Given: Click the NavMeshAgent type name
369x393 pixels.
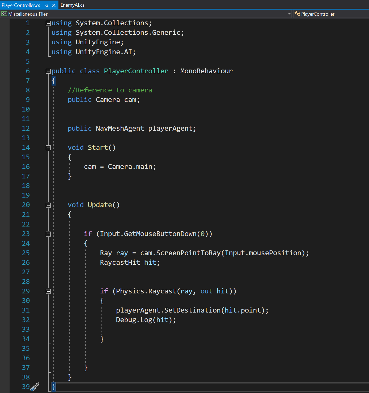Looking at the screenshot, I should point(120,128).
